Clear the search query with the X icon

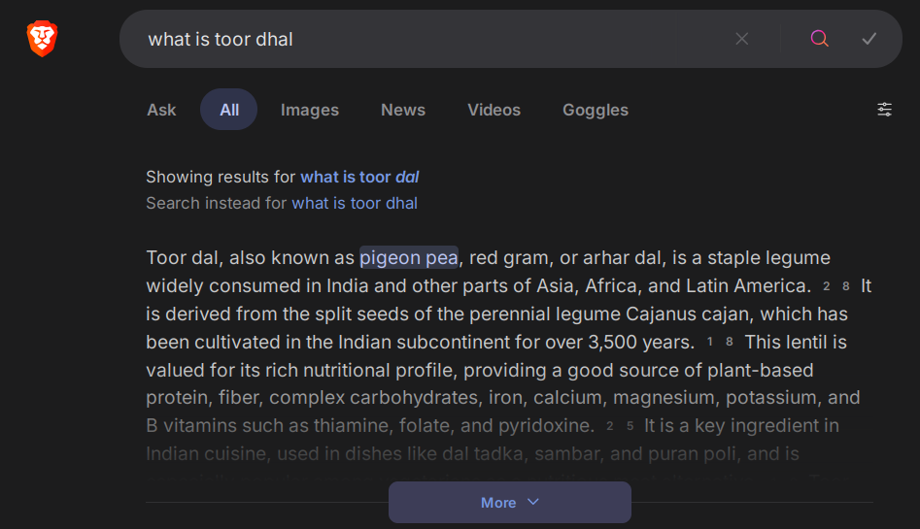(742, 39)
